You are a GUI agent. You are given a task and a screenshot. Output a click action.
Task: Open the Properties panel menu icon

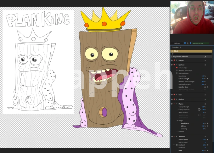(180, 47)
